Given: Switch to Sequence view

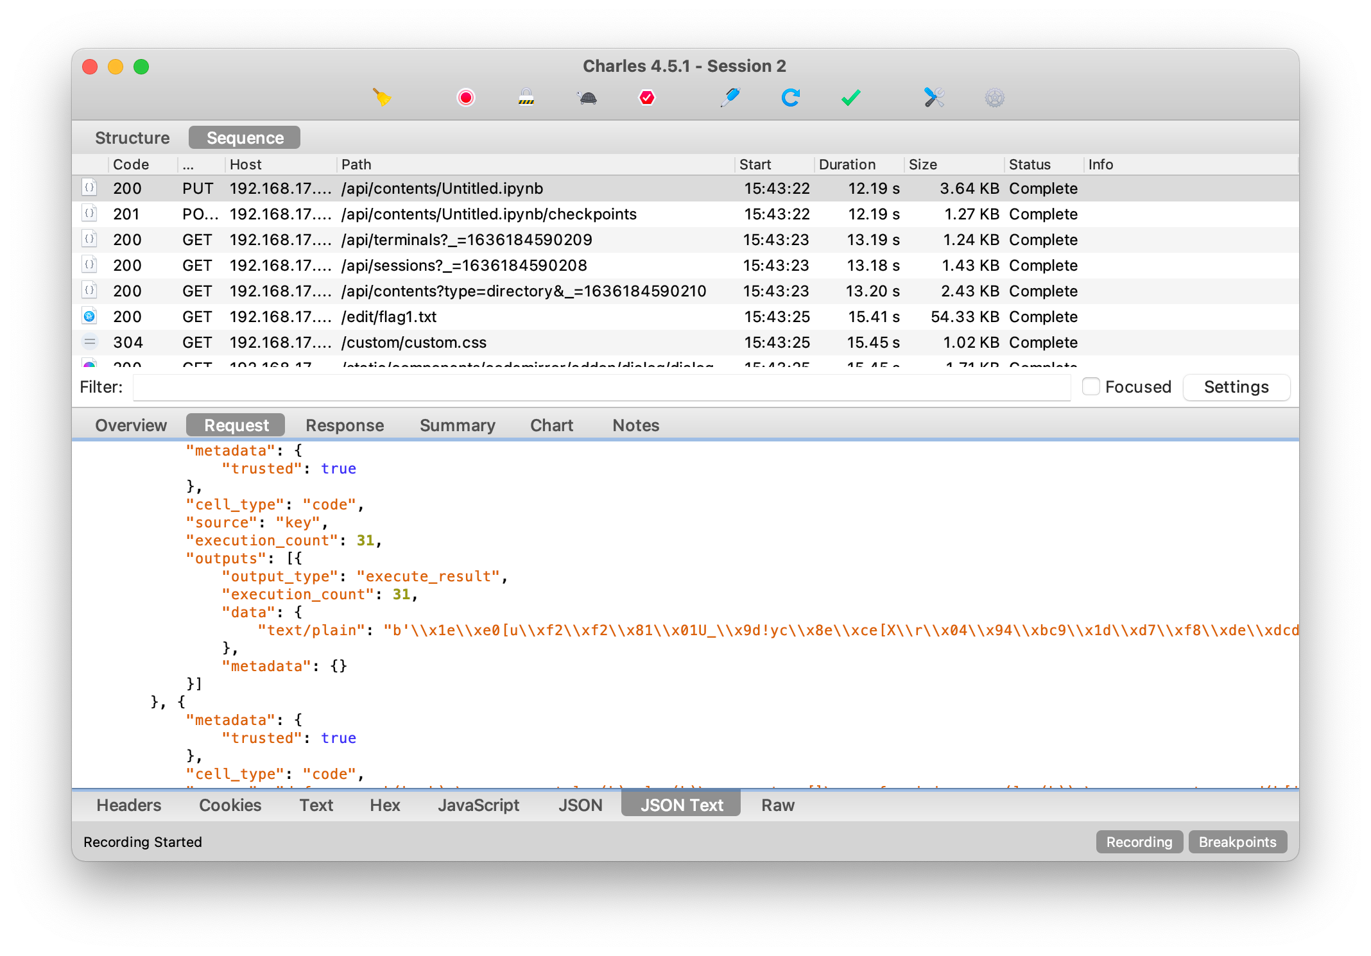Looking at the screenshot, I should click(245, 138).
